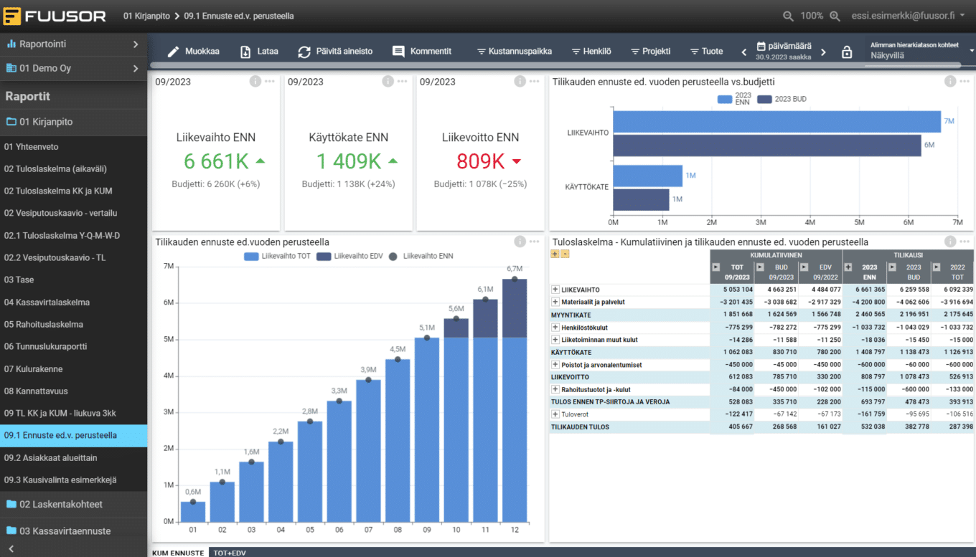Expand the Henkilöstökulut row
Viewport: 976px width, 557px height.
coord(555,328)
